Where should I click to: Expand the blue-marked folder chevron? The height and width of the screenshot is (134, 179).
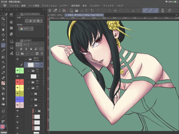pos(32,99)
